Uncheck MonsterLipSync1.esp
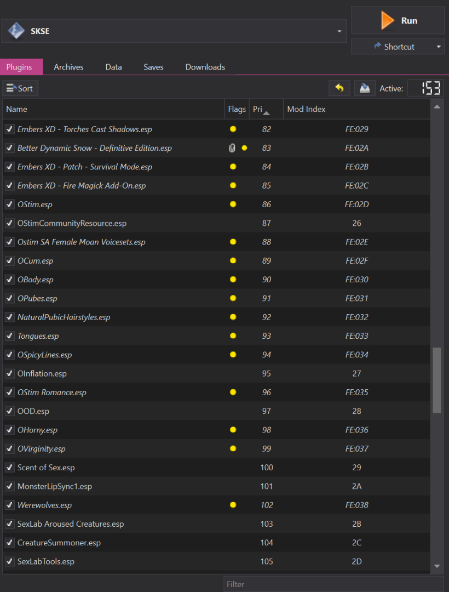 tap(9, 486)
